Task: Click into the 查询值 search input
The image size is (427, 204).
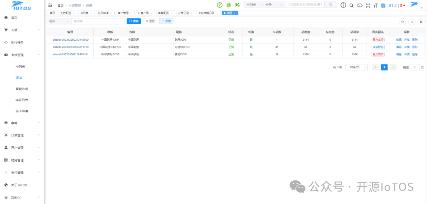Action: (x=98, y=21)
